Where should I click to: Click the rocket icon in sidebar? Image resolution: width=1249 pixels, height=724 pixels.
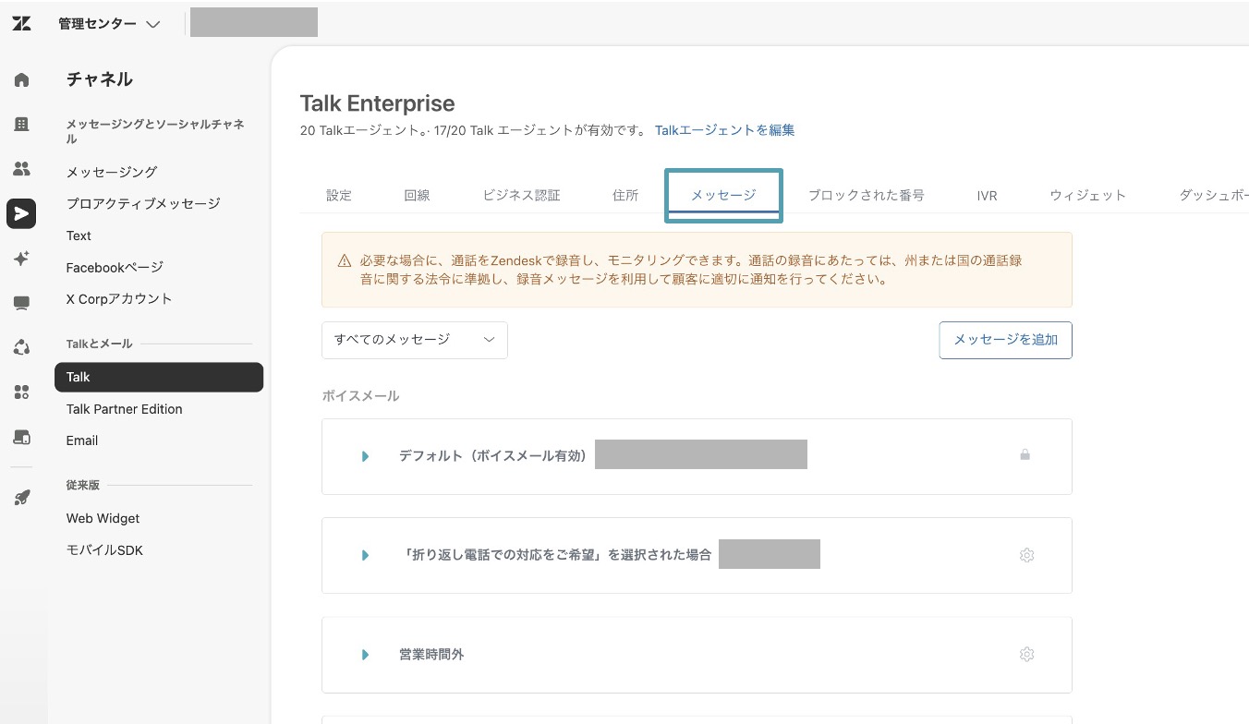tap(21, 498)
